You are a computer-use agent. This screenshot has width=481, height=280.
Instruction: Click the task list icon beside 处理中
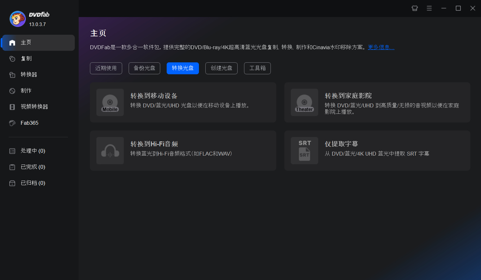(12, 151)
